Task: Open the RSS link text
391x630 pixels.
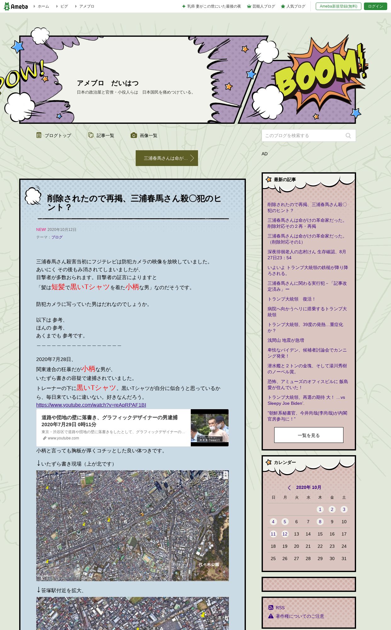Action: pos(280,608)
